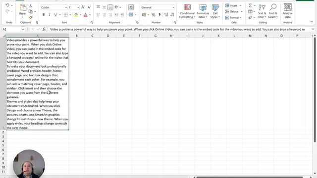This screenshot has height=178, width=317.
Task: Select Middle Align icon
Action: click(x=104, y=7)
